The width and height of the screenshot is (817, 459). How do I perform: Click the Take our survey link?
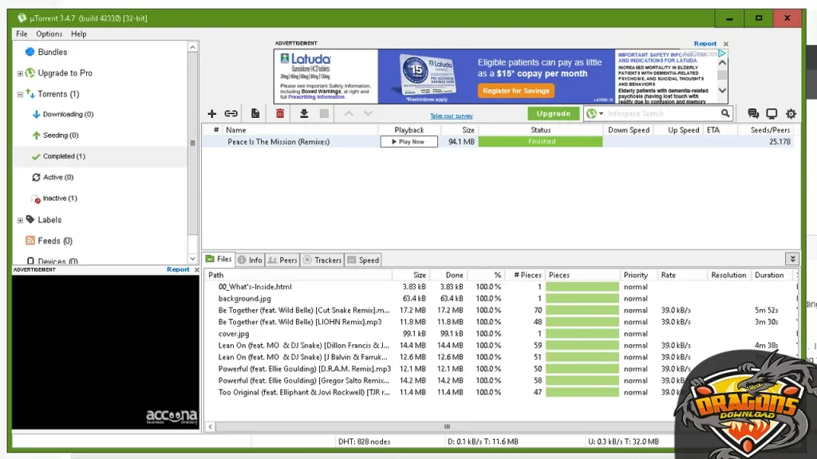(452, 116)
